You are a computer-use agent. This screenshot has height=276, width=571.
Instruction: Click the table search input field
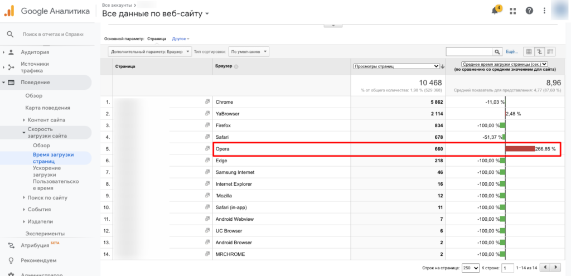point(468,51)
